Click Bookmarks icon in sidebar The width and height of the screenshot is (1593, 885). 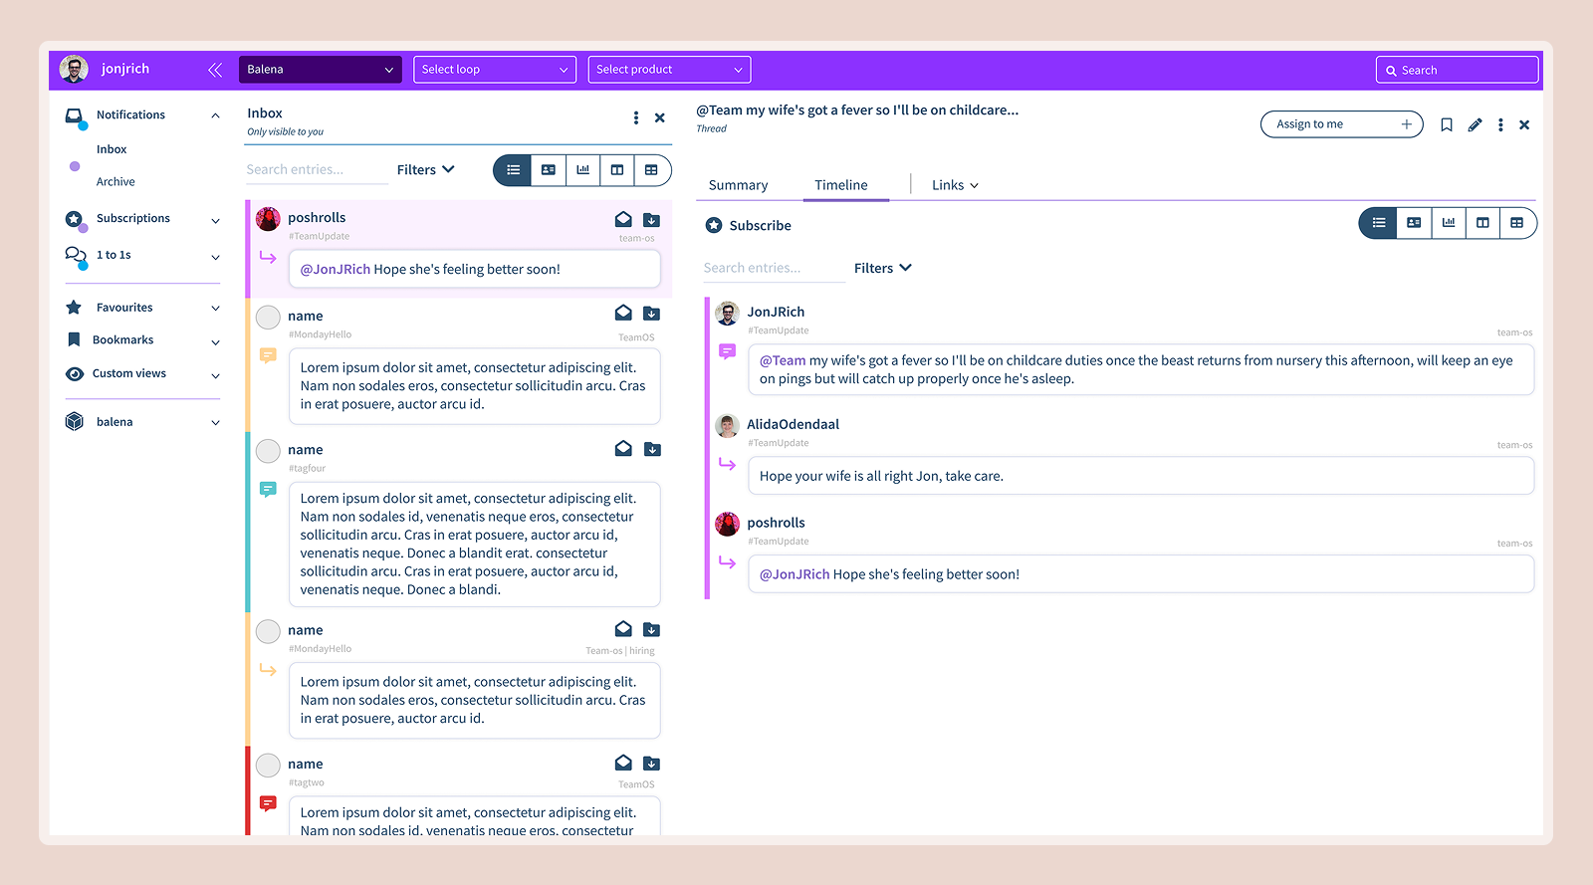(x=74, y=340)
